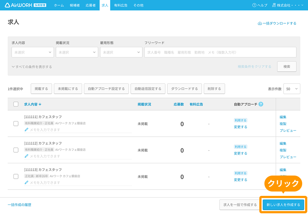Open the 表示件数 50 dropdown
Image resolution: width=308 pixels, height=214 pixels.
292,89
